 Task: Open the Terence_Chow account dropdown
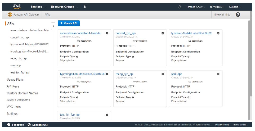[196, 7]
